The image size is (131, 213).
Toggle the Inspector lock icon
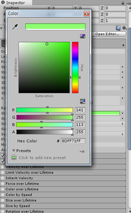tap(123, 3)
